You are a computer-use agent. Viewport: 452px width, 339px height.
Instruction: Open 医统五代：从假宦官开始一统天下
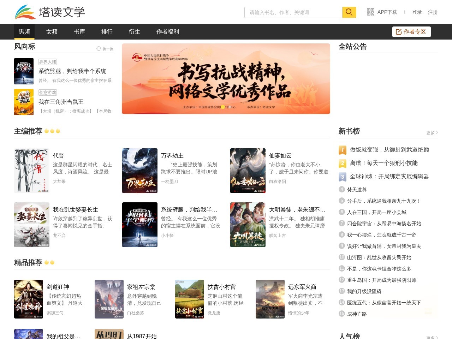(x=384, y=303)
